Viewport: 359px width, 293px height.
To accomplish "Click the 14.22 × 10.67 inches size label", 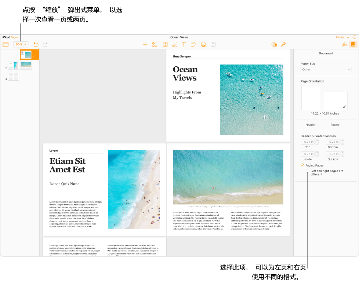I will [325, 114].
